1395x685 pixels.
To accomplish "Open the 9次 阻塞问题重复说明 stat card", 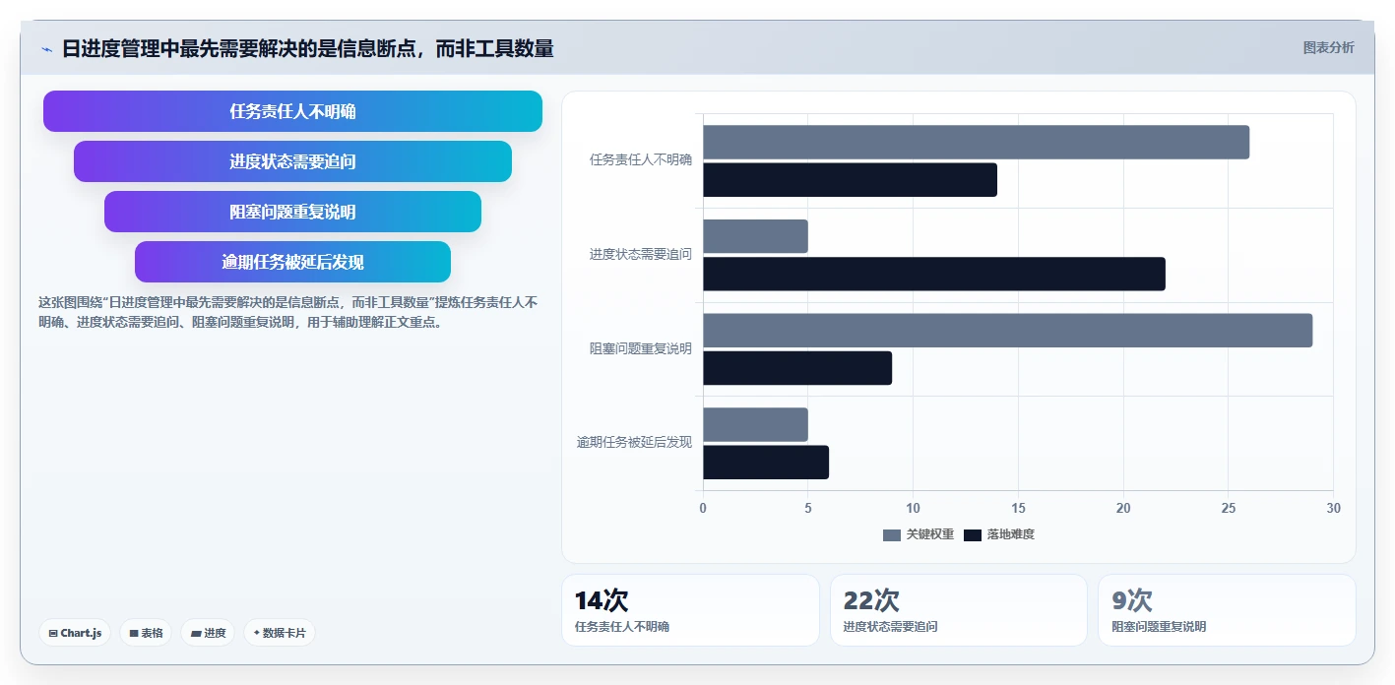I will [x=1227, y=610].
